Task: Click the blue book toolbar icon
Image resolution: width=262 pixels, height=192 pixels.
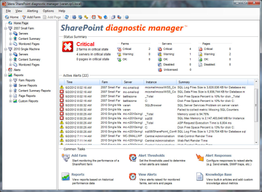Action: coord(106,17)
